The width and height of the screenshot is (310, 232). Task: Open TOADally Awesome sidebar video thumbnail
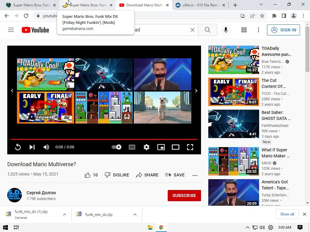coord(233,60)
